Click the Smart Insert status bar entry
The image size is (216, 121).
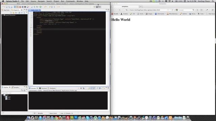[53, 113]
